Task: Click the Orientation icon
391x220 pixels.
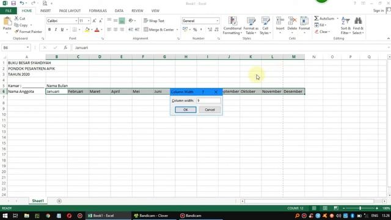Action: pos(131,21)
